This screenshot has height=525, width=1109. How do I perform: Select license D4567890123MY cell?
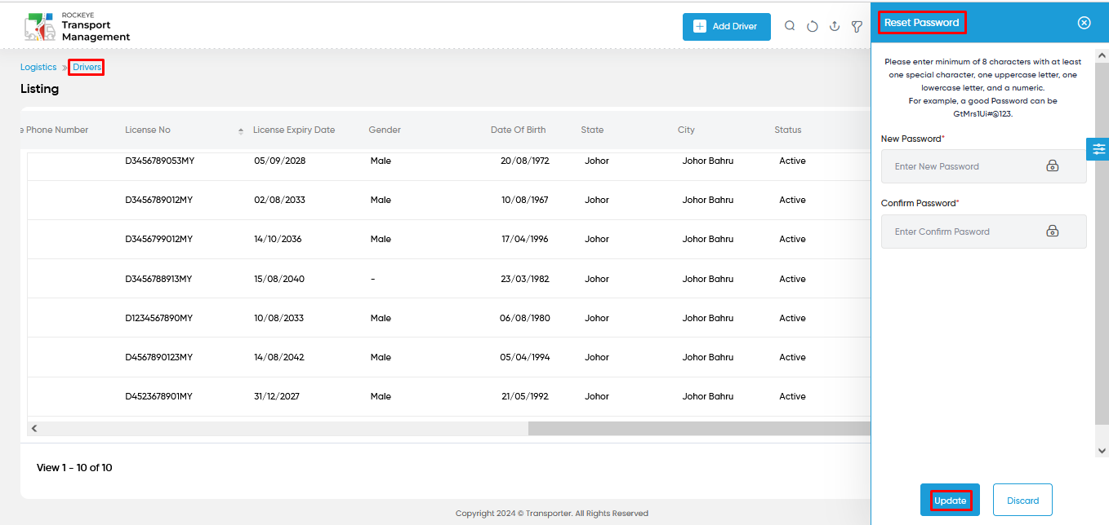158,358
